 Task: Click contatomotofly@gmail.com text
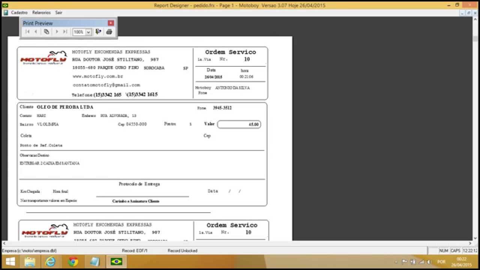point(106,85)
